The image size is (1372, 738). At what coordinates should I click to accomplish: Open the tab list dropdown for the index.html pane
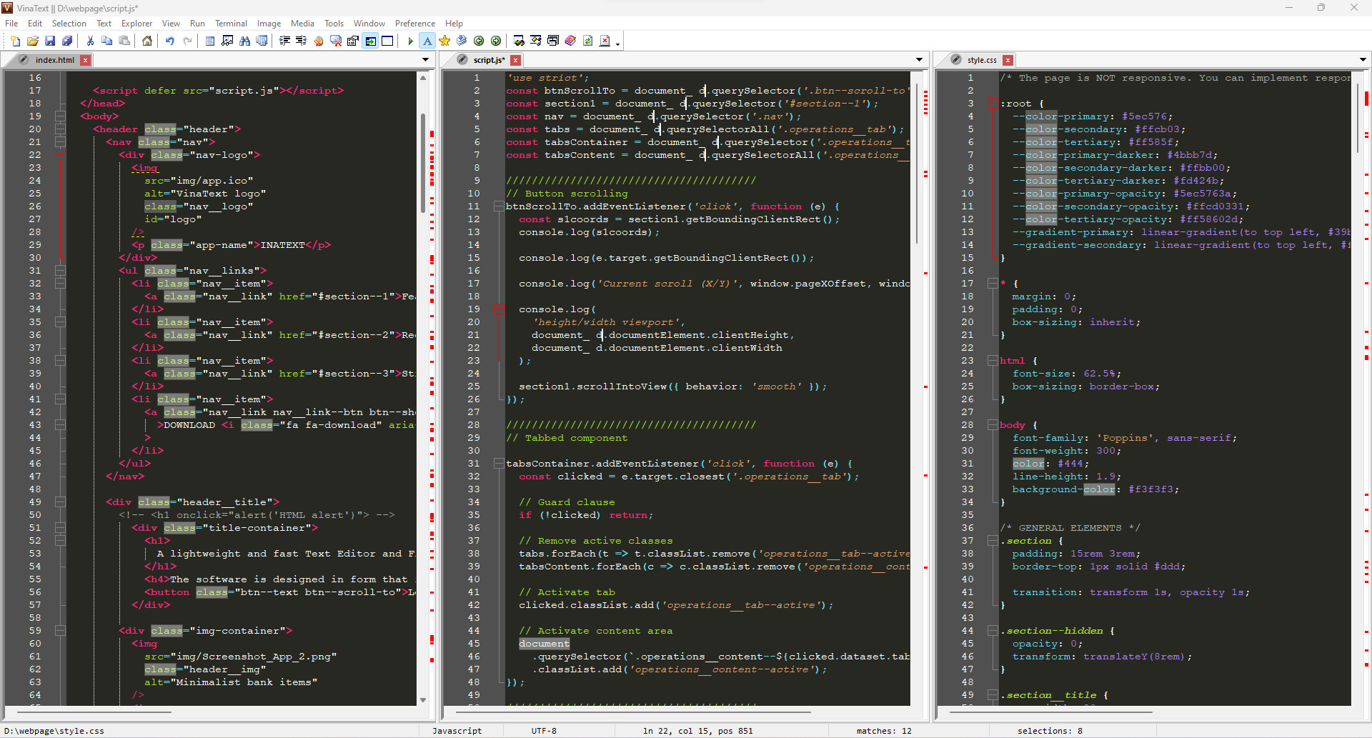(425, 60)
